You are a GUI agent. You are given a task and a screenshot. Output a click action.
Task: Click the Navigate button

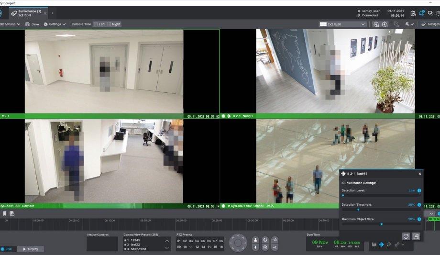point(430,24)
